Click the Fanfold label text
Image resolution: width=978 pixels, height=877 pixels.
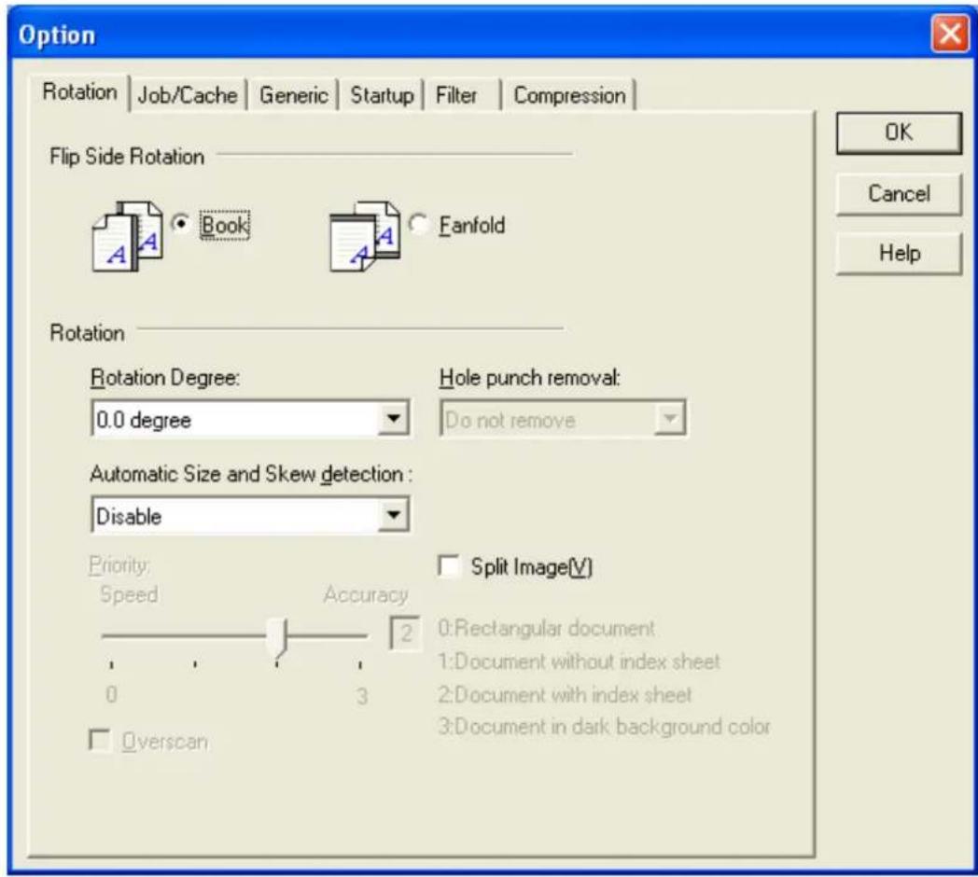point(472,225)
